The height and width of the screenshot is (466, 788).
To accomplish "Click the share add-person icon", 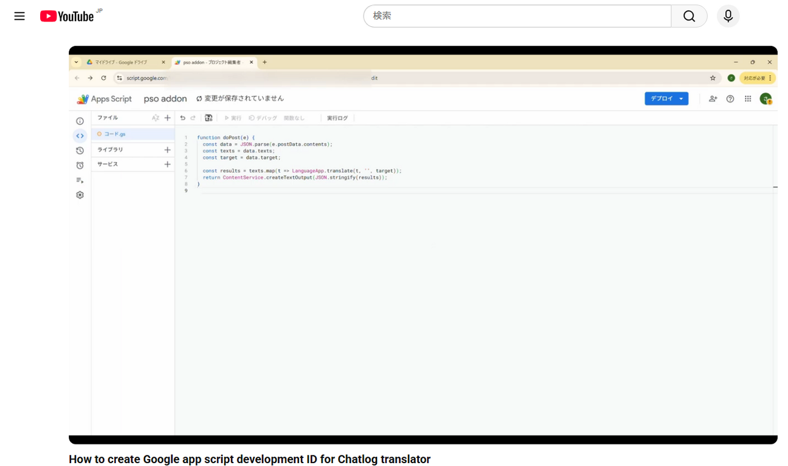I will pos(712,99).
